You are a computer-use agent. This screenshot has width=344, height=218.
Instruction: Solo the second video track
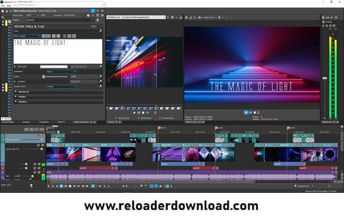coord(42,145)
